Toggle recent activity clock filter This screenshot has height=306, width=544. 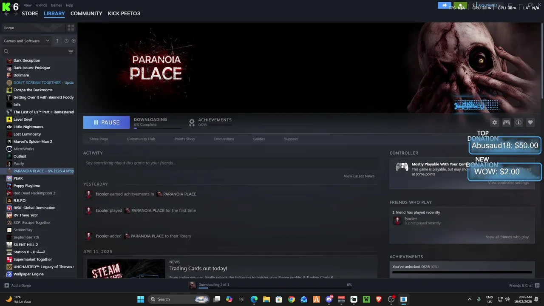coord(66,41)
